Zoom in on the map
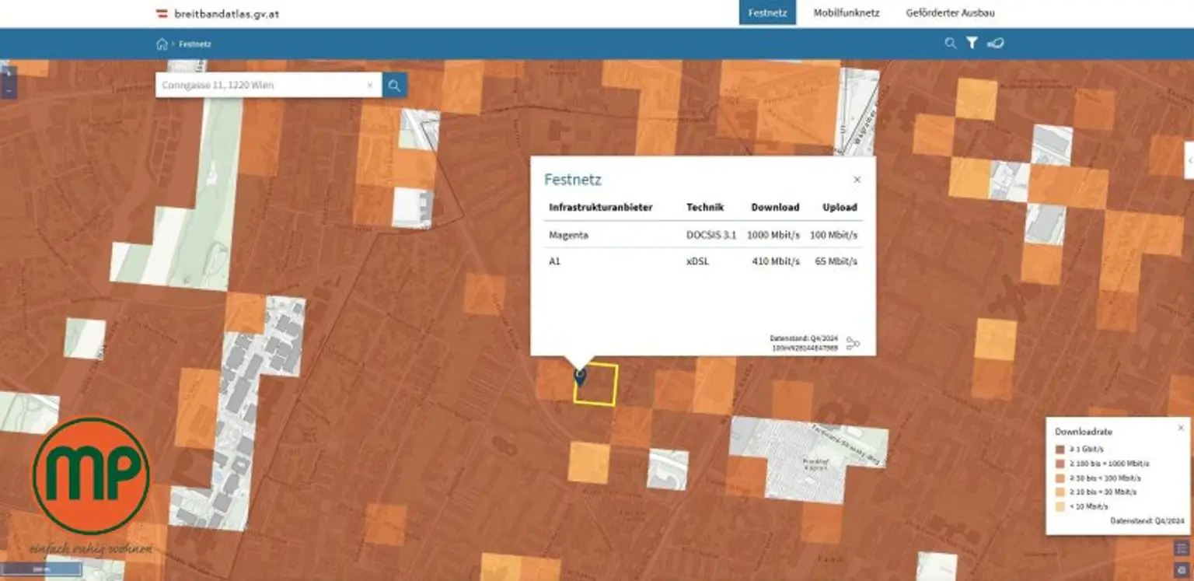 click(x=8, y=73)
